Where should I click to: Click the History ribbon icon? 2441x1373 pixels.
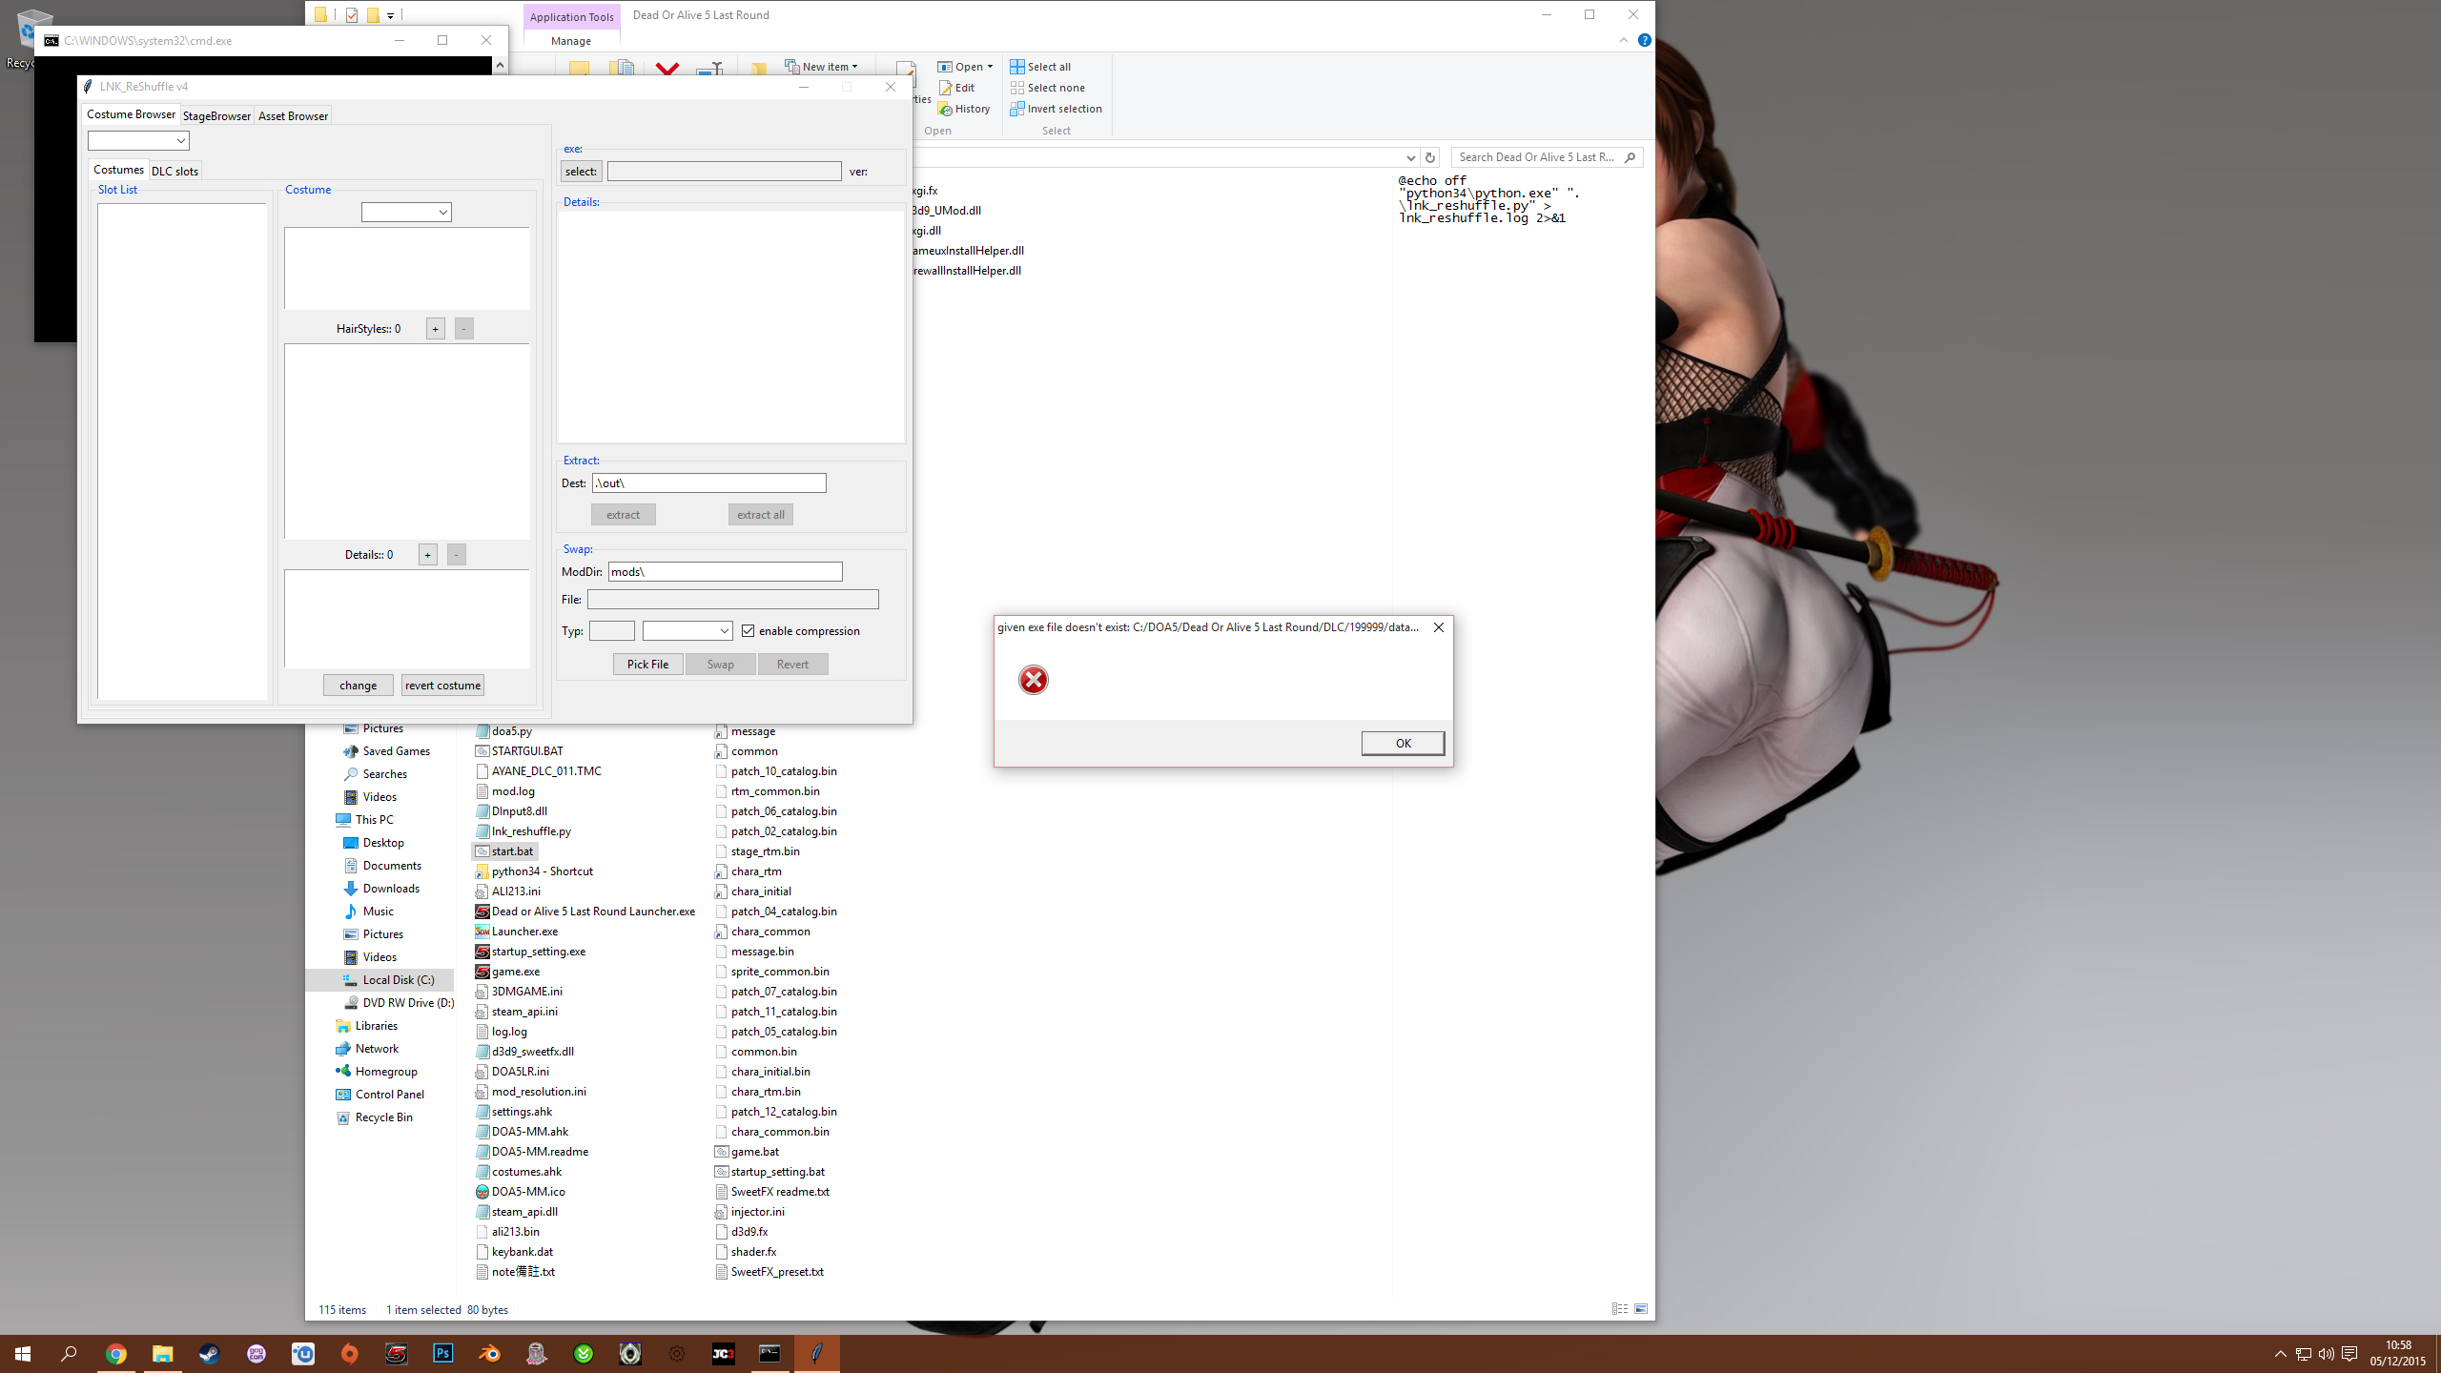(x=945, y=109)
